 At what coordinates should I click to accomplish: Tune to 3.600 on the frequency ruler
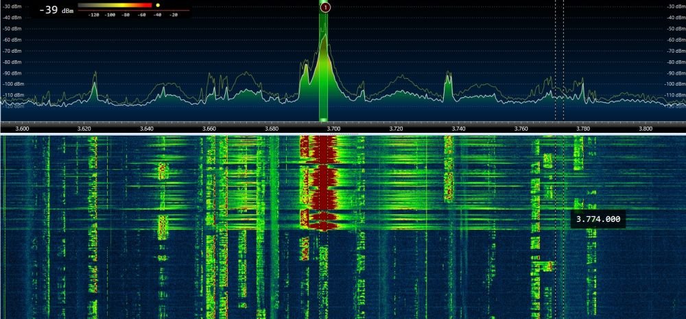point(23,128)
